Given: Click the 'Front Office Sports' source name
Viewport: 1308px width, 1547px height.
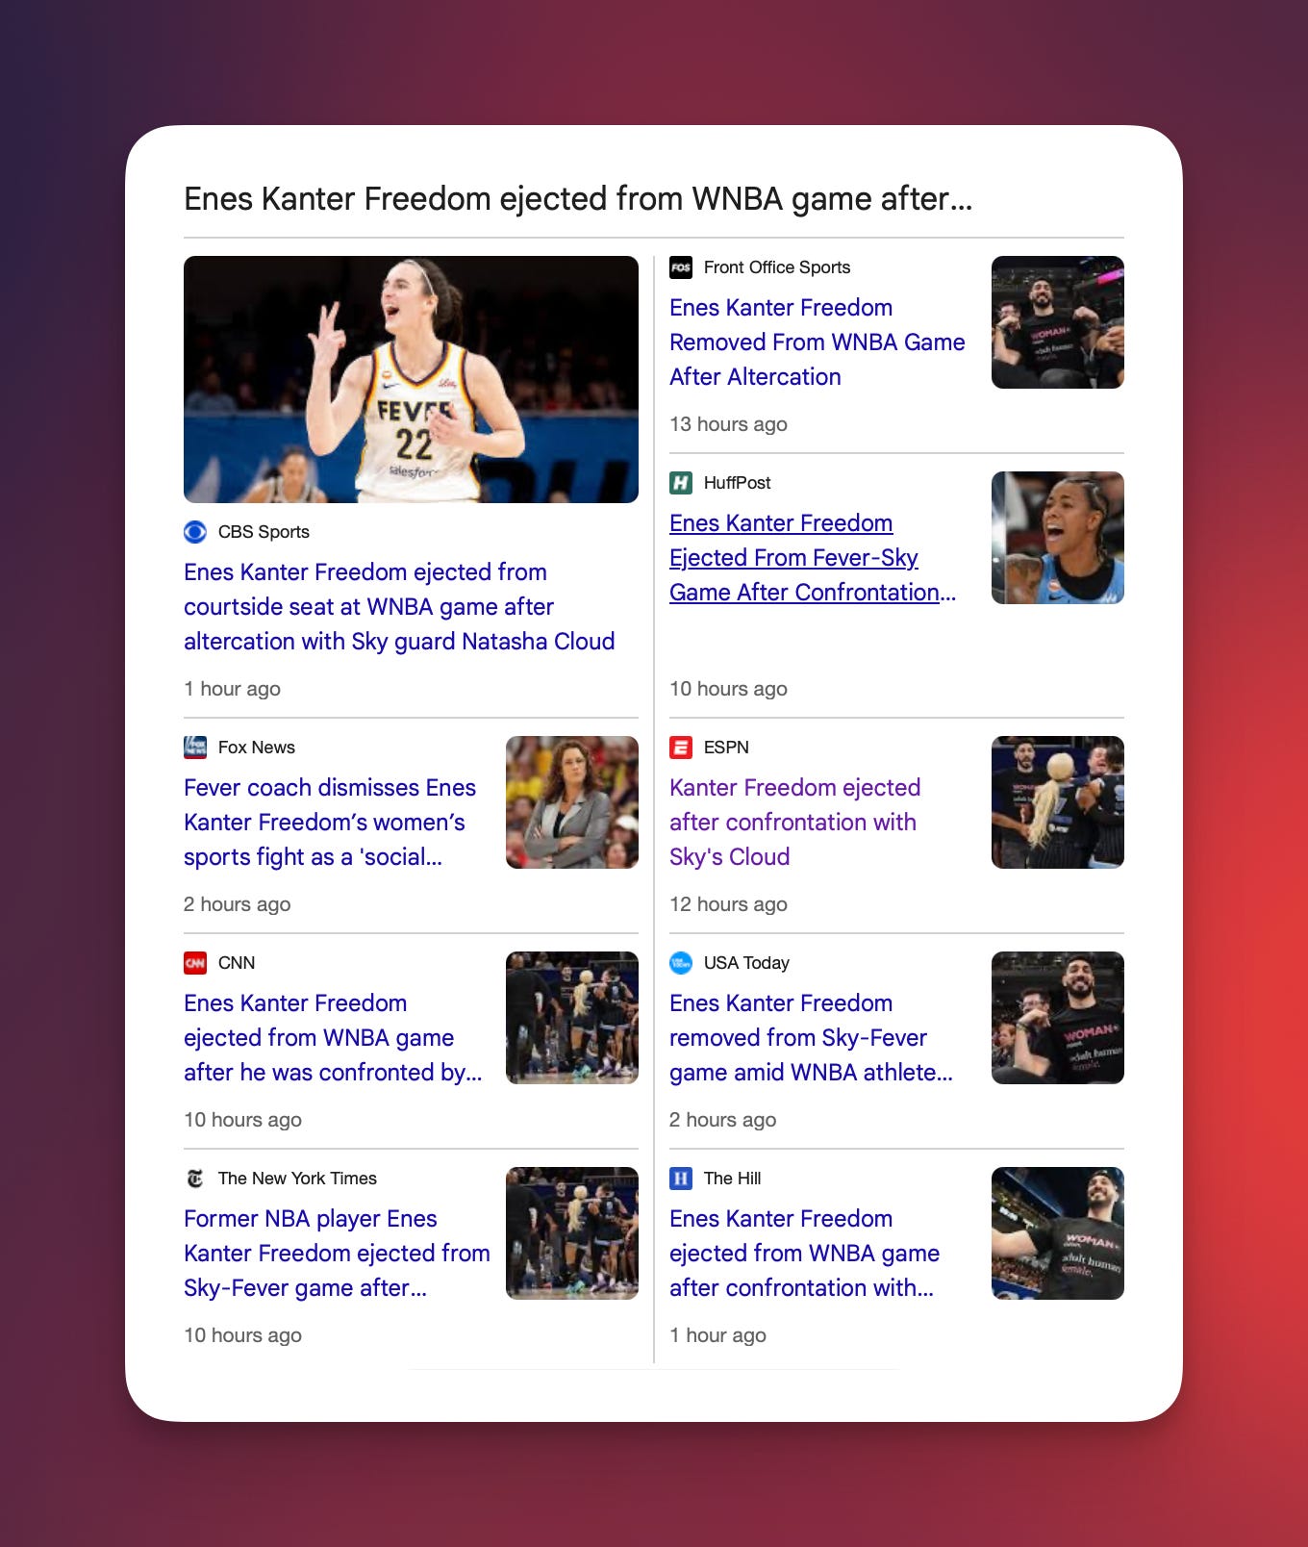Looking at the screenshot, I should point(777,267).
